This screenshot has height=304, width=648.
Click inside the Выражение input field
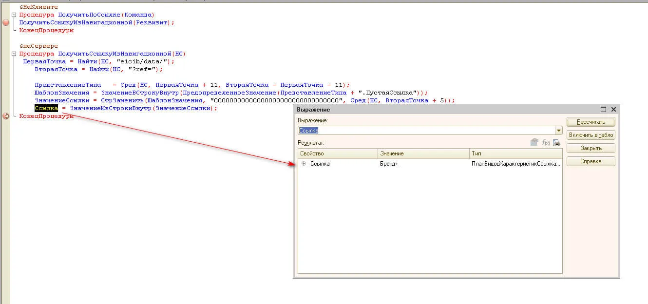tap(426, 131)
